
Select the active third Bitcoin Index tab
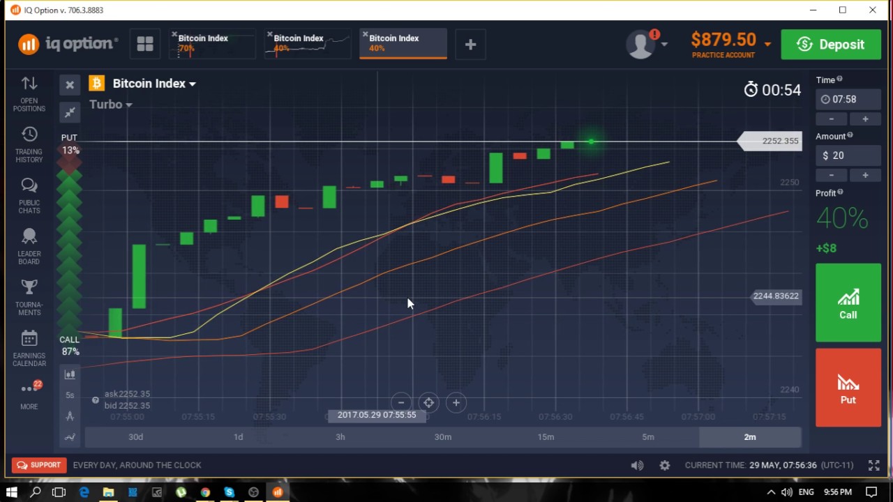(x=404, y=43)
